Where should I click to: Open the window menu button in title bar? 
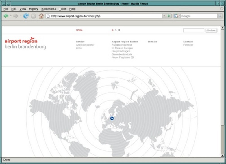click(4, 3)
